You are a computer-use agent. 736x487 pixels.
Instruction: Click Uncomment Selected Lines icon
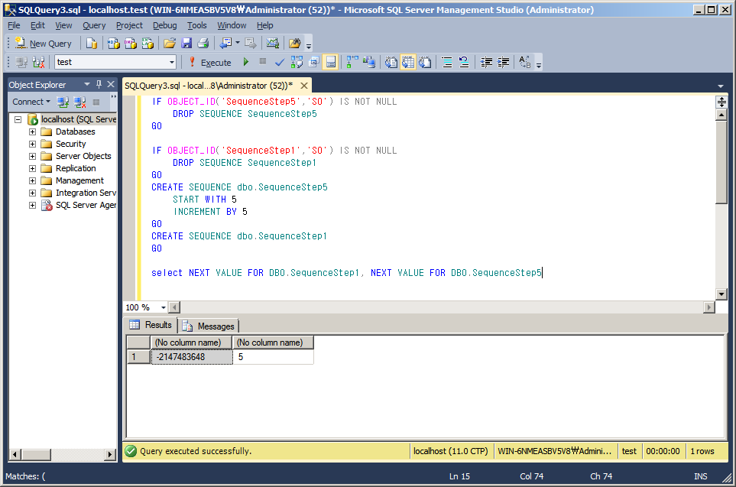click(x=464, y=62)
